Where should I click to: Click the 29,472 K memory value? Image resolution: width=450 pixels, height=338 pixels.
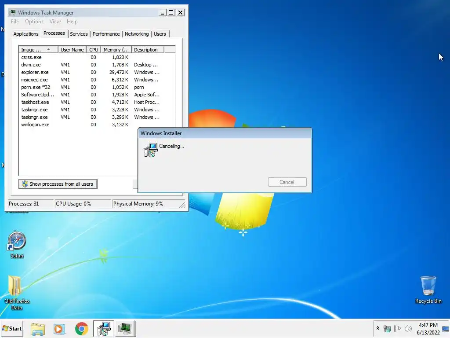pos(119,72)
